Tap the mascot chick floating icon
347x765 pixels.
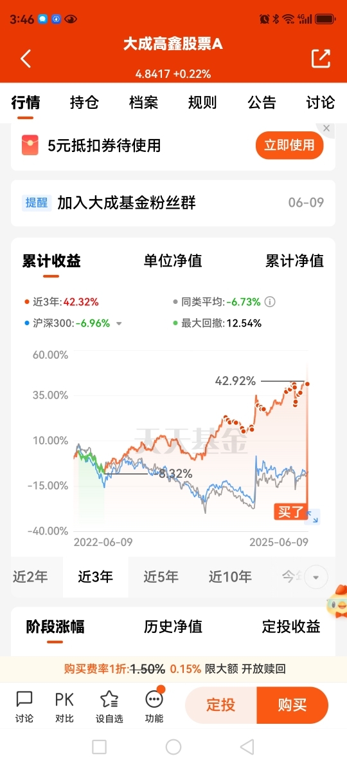[337, 599]
